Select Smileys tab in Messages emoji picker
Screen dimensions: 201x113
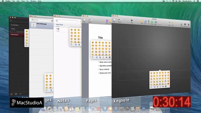[x=51, y=90]
